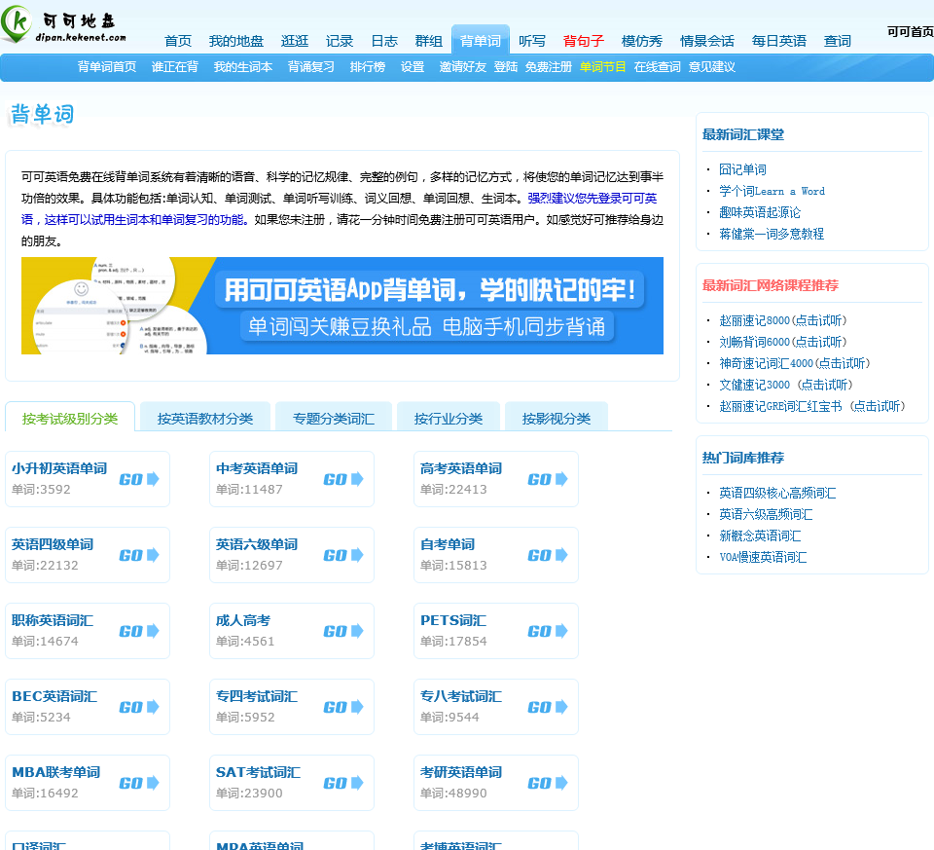Open VOA慢速英语词汇 link

pyautogui.click(x=763, y=557)
